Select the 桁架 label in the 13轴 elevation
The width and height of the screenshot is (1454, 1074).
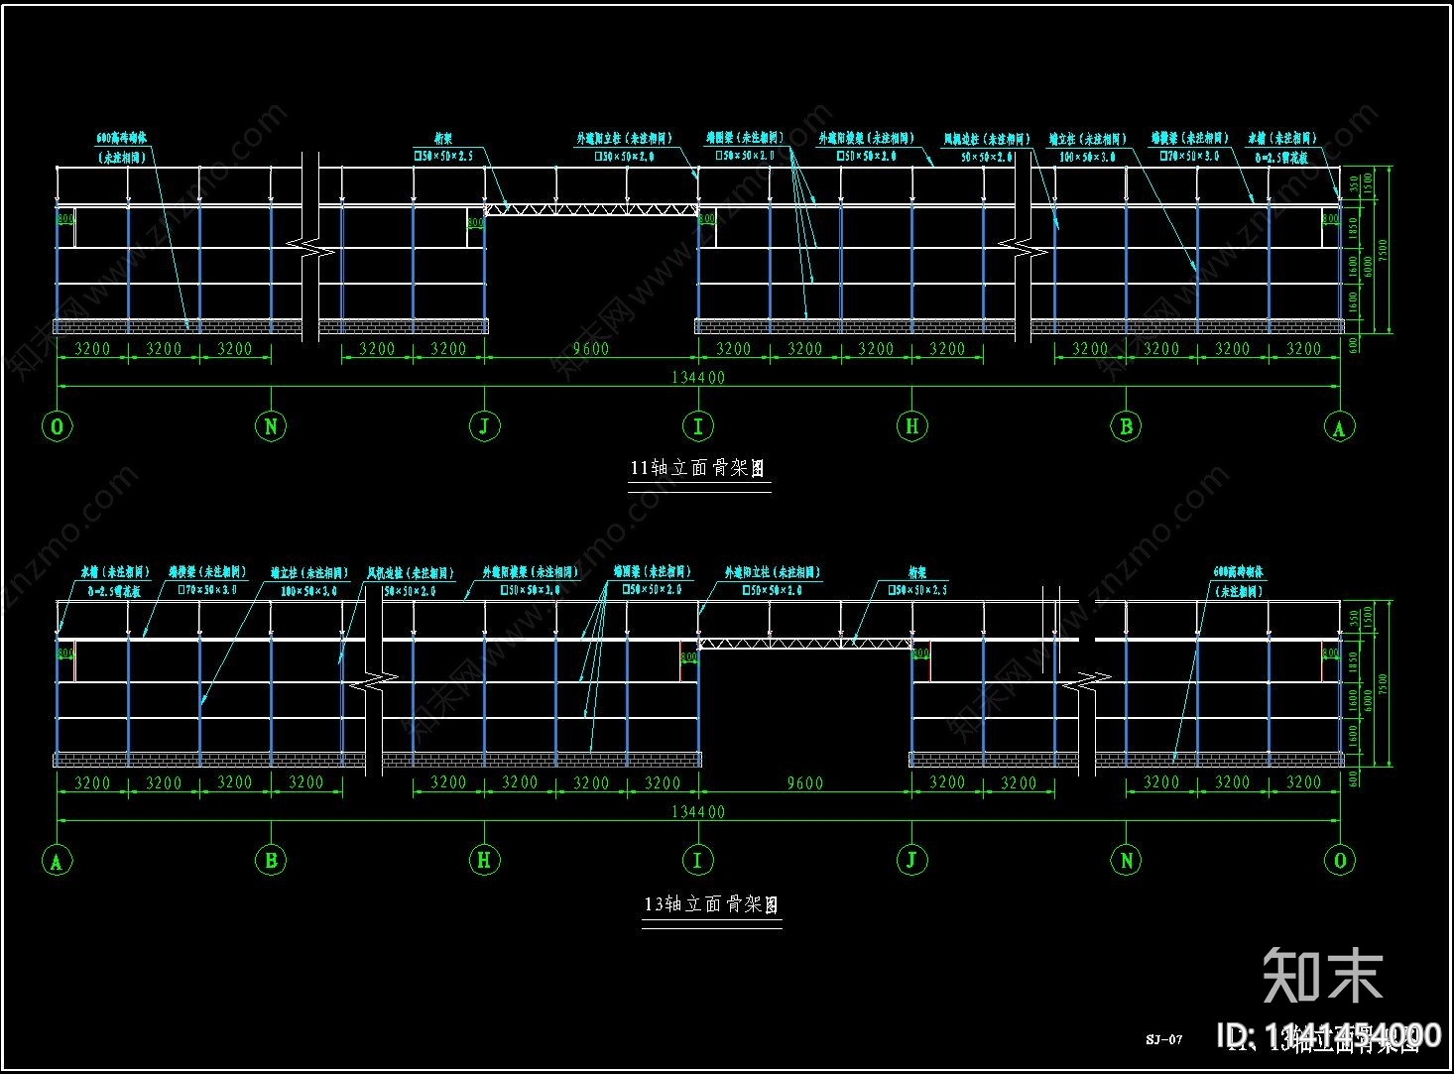tap(918, 572)
